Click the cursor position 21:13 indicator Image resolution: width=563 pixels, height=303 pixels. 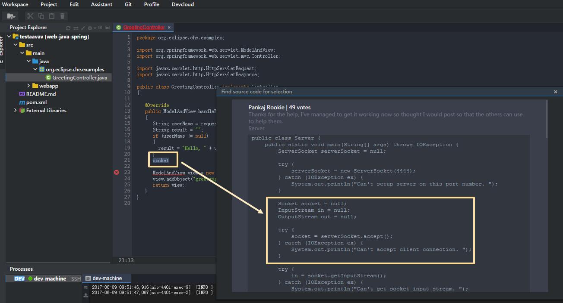(x=126, y=260)
